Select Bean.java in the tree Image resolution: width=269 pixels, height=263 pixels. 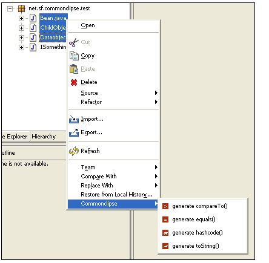click(53, 18)
